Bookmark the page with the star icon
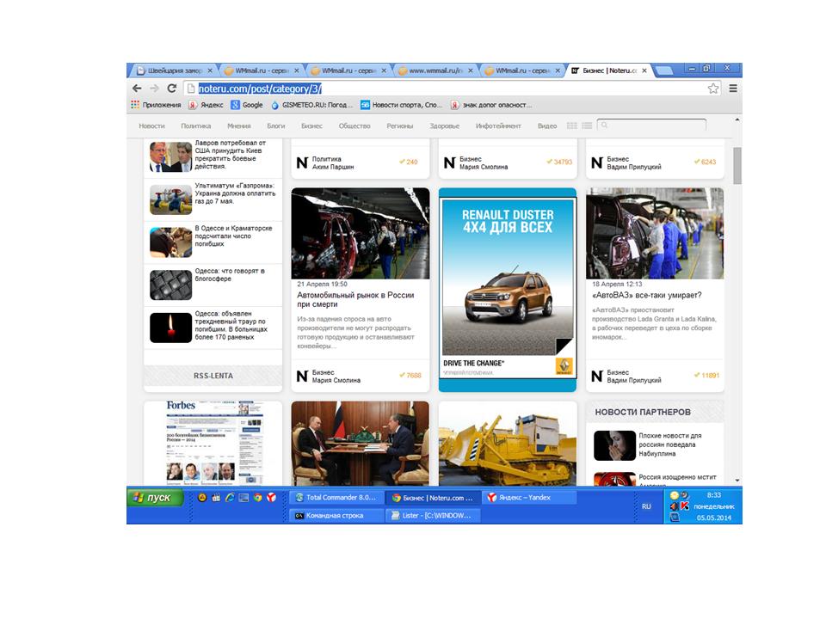 coord(713,89)
